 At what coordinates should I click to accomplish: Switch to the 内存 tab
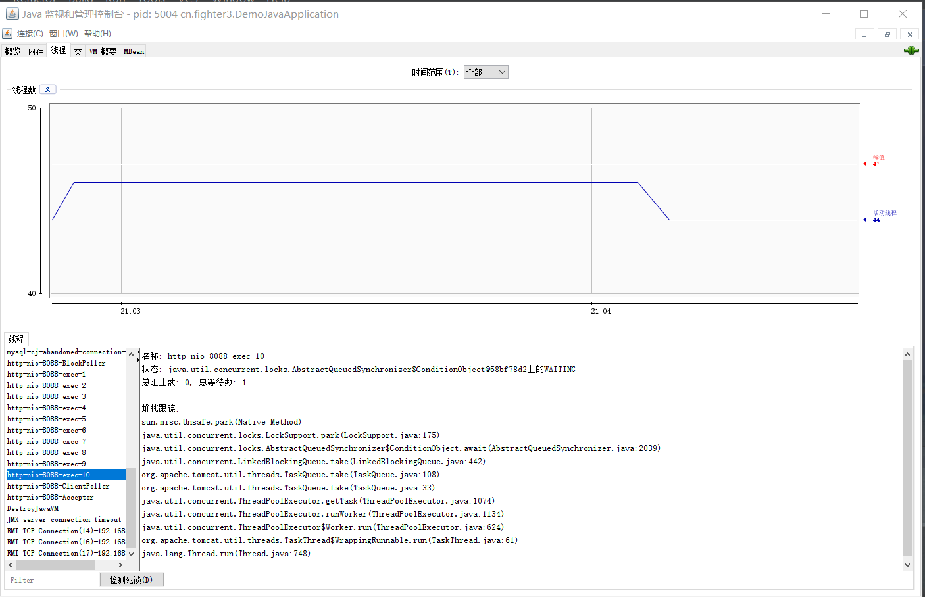click(x=36, y=51)
